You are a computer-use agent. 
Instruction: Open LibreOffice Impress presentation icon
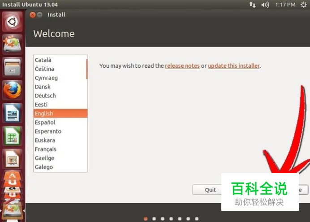12,159
